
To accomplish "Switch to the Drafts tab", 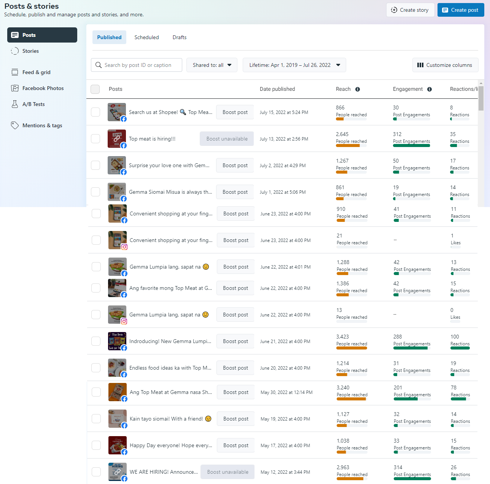I will pos(180,37).
